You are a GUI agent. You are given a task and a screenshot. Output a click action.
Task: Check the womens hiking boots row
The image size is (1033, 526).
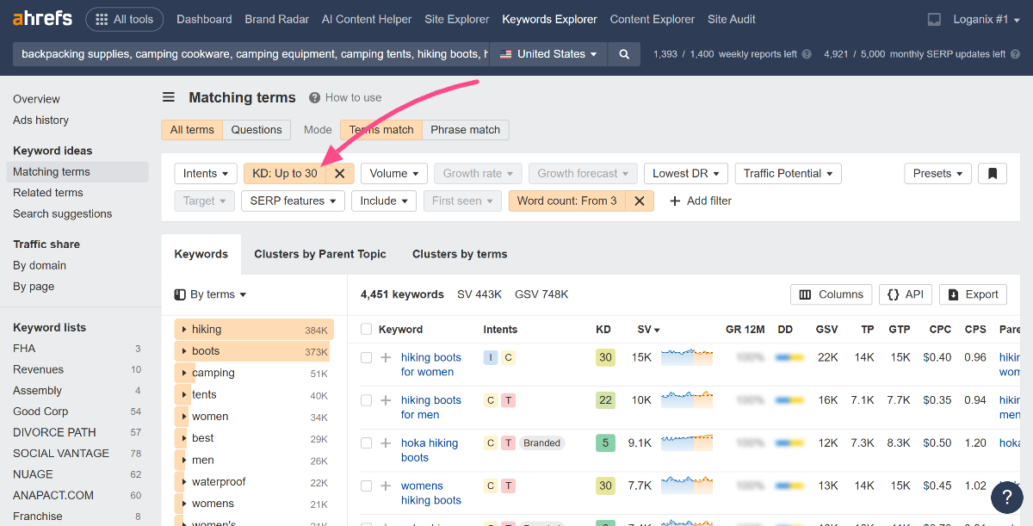pyautogui.click(x=367, y=486)
